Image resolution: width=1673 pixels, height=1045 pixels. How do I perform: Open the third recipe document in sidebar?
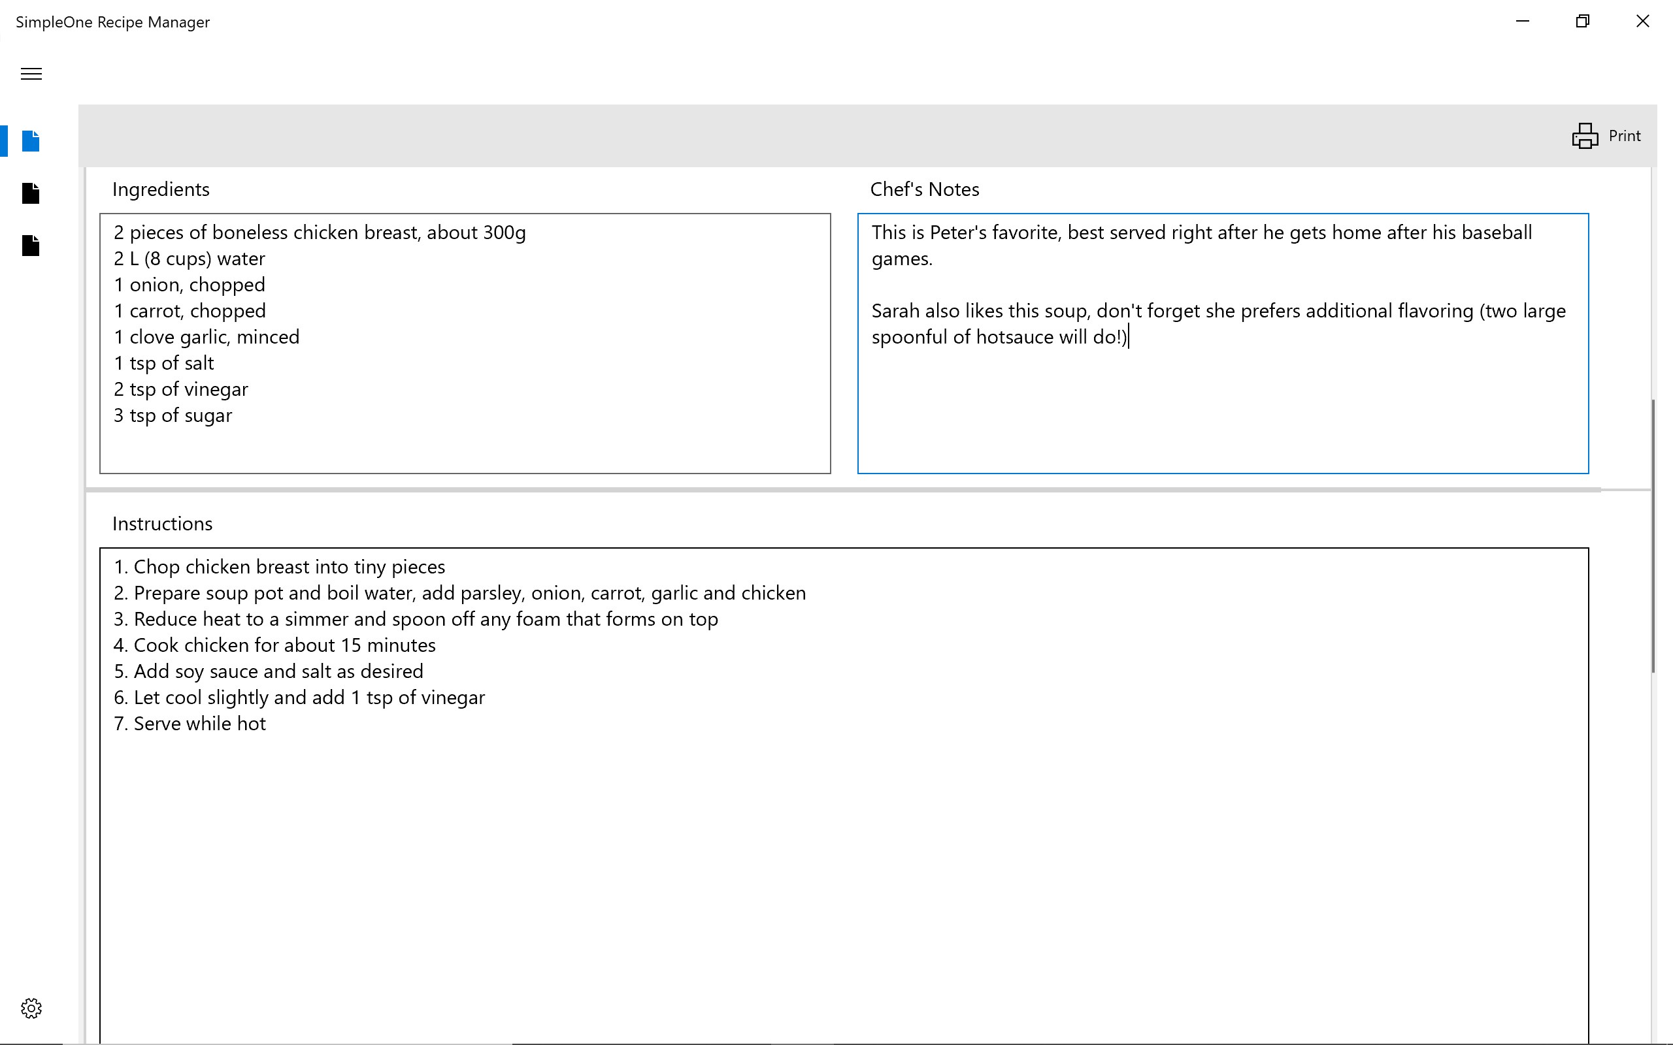(x=31, y=246)
